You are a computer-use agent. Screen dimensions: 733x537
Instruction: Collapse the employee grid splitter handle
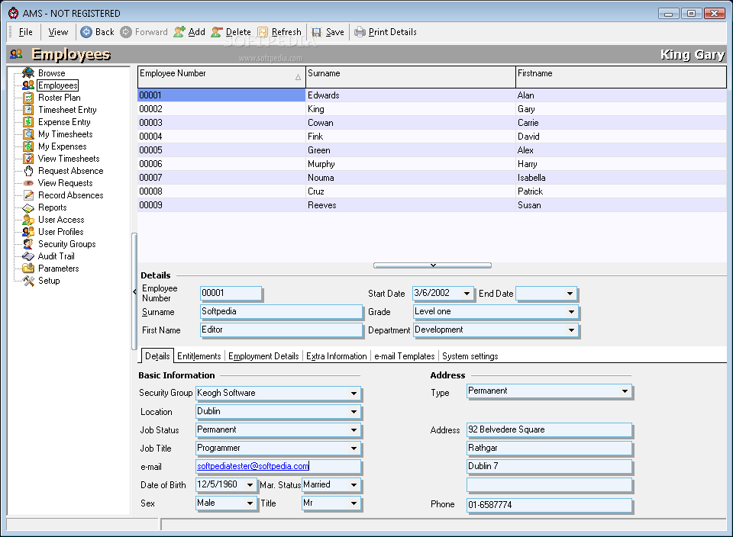click(432, 265)
